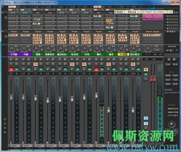The image size is (181, 152).
Task: Select the yellow MC track name label
Action: (x=123, y=55)
